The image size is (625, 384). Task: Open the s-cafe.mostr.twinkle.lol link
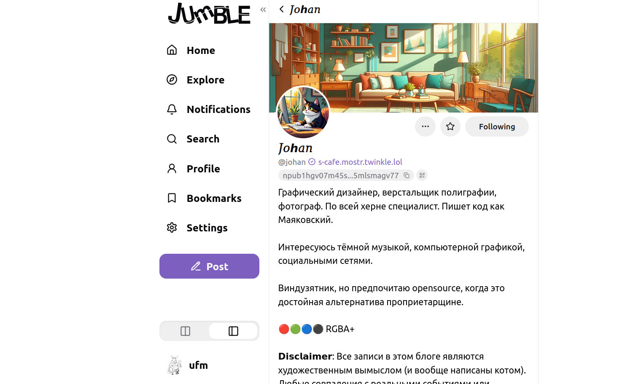tap(360, 162)
